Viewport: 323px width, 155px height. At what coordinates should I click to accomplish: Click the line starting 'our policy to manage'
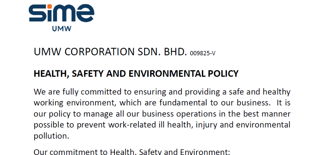coord(162,114)
